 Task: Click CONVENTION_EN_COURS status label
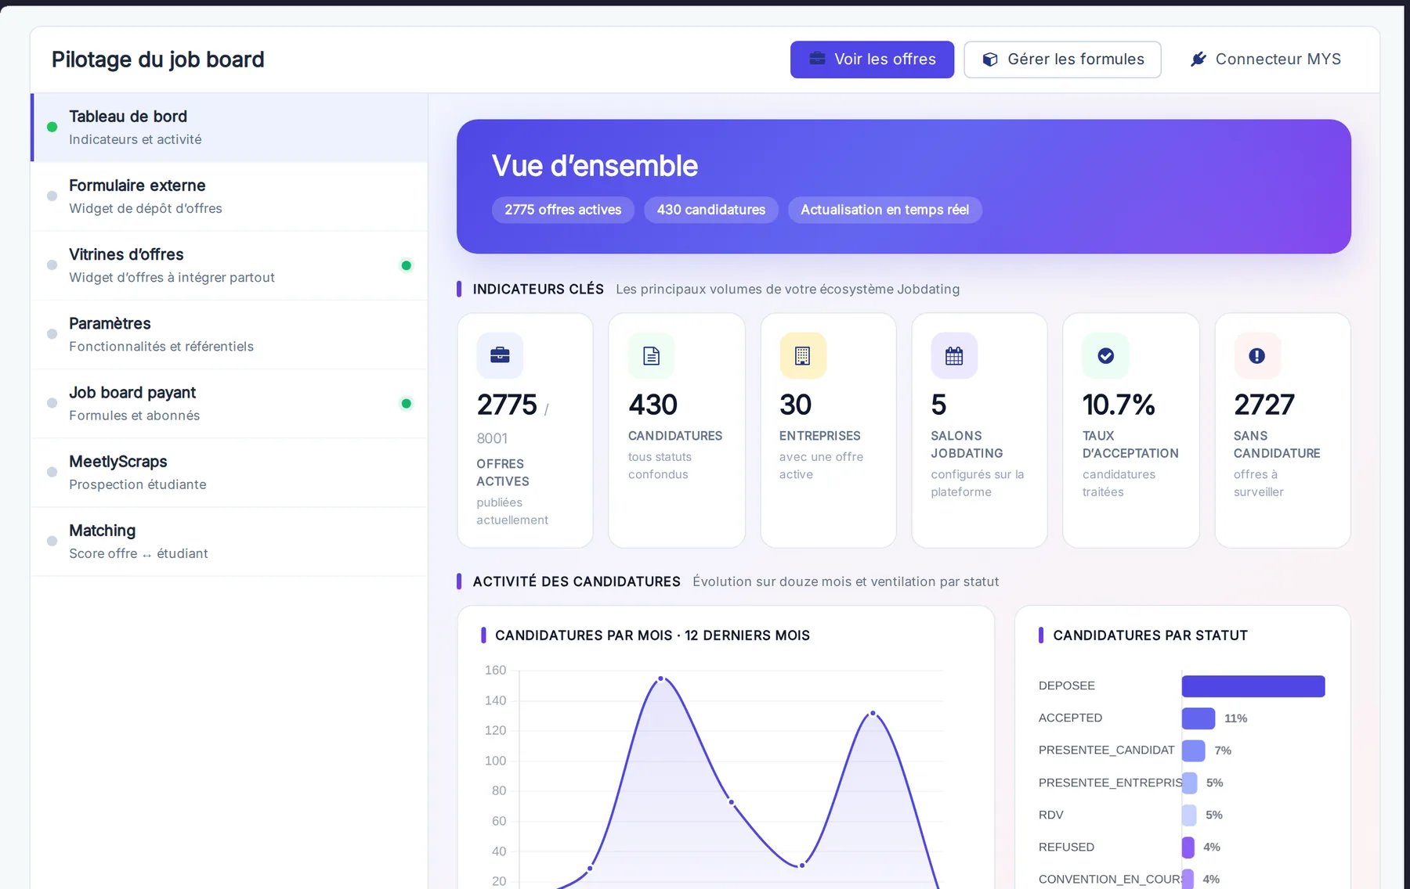1110,880
